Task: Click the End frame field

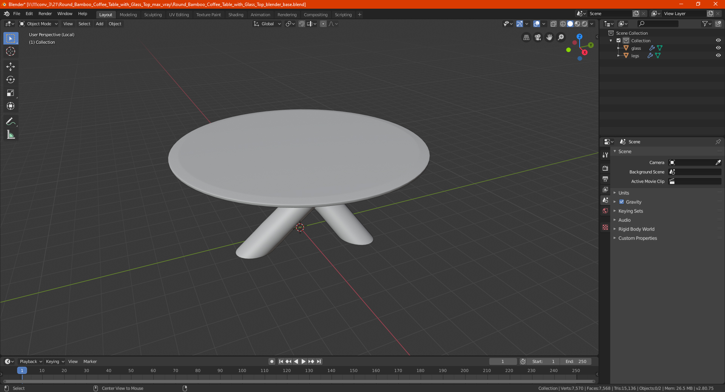Action: pos(576,361)
